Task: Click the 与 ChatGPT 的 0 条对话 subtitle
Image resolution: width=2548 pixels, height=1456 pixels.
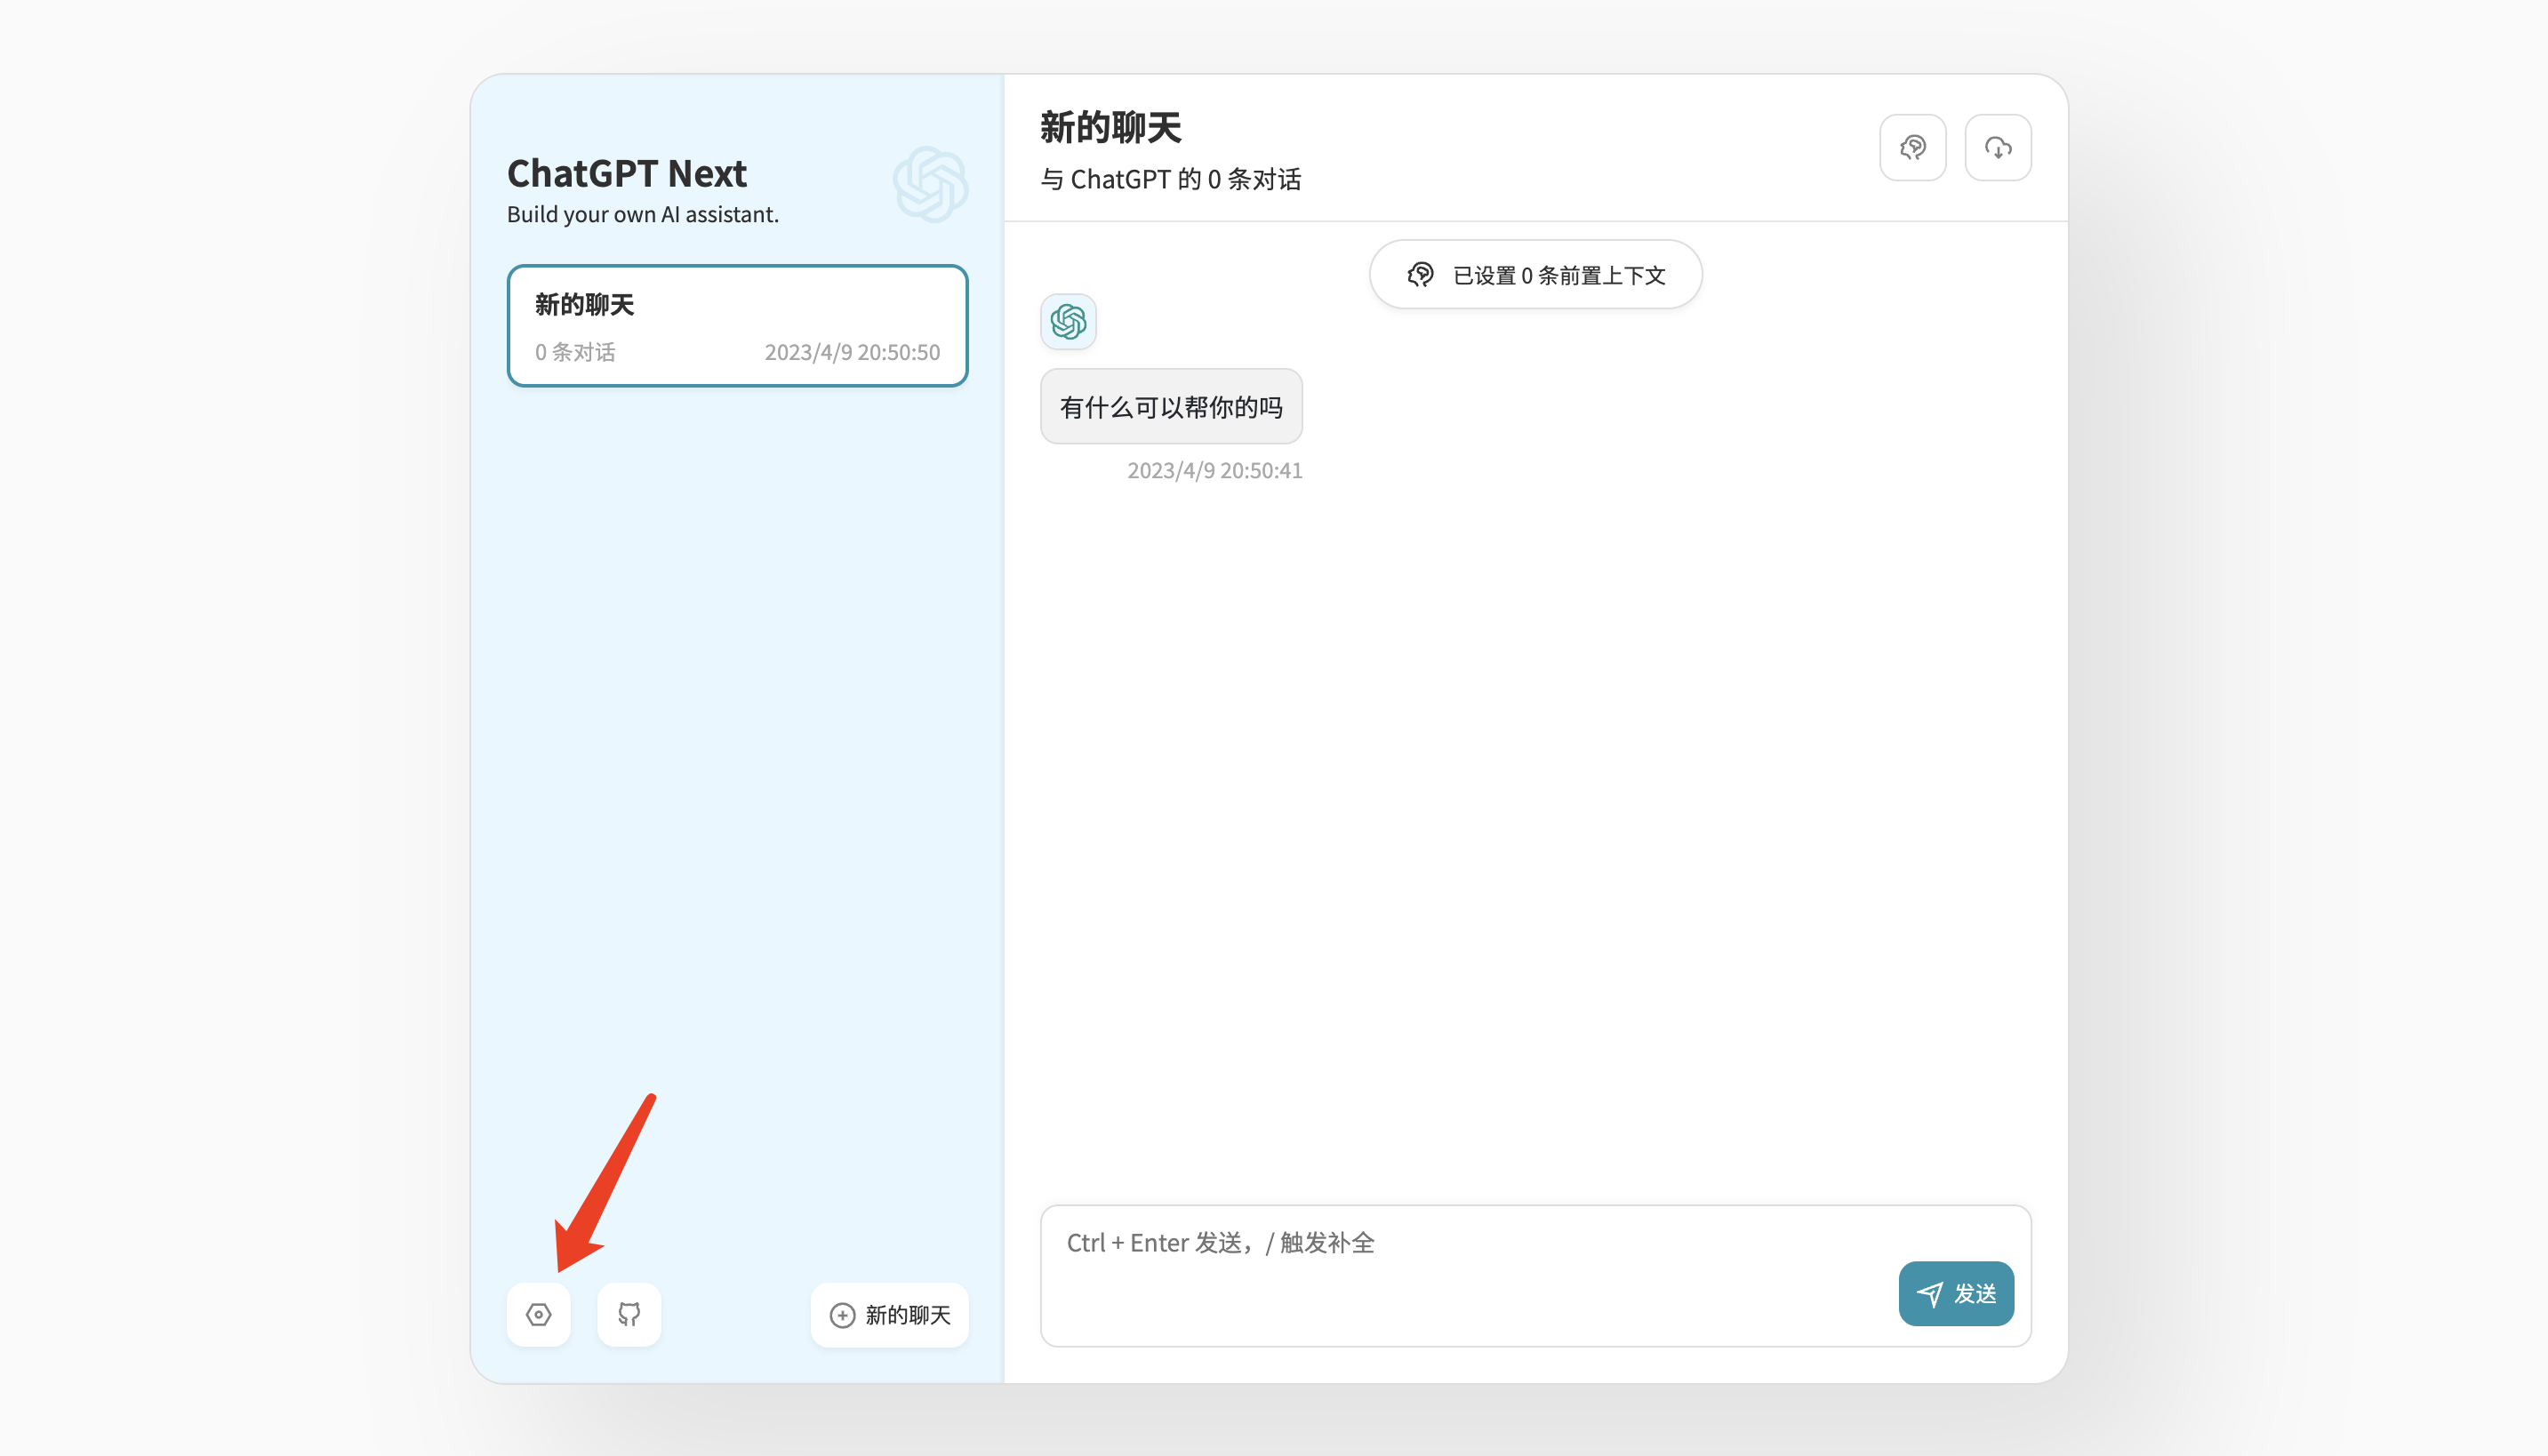Action: (x=1170, y=180)
